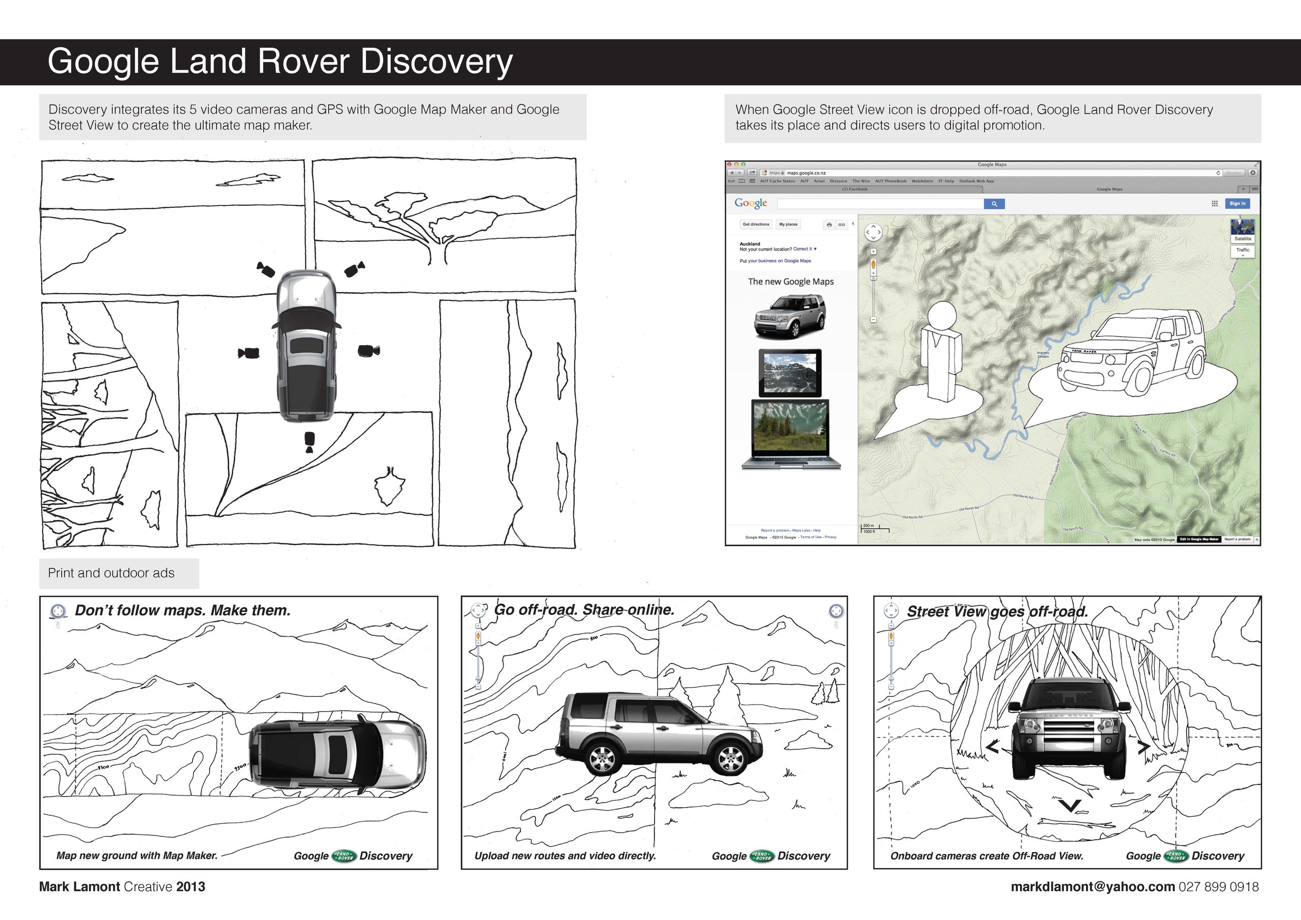Open The Wire bookmark
The height and width of the screenshot is (920, 1301).
click(x=861, y=181)
